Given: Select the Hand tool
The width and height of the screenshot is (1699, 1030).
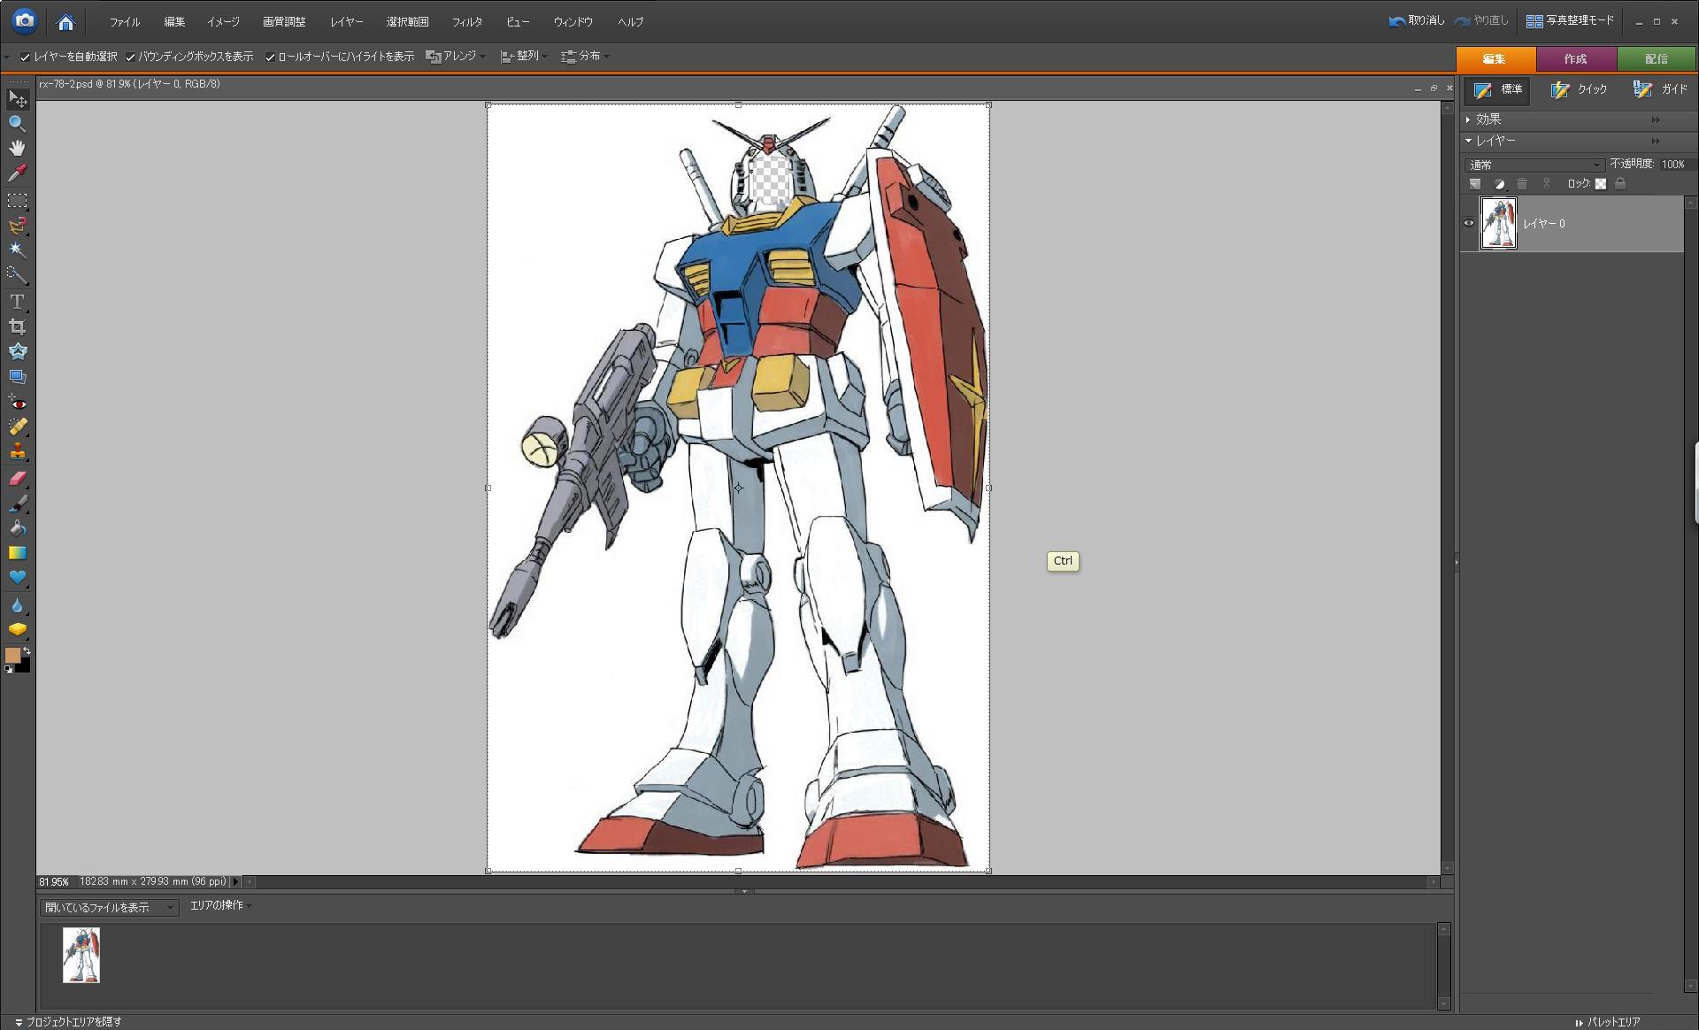Looking at the screenshot, I should [x=17, y=148].
